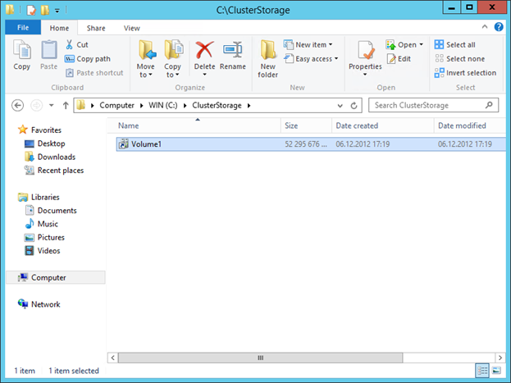511x383 pixels.
Task: Expand the New item dropdown
Action: (x=331, y=44)
